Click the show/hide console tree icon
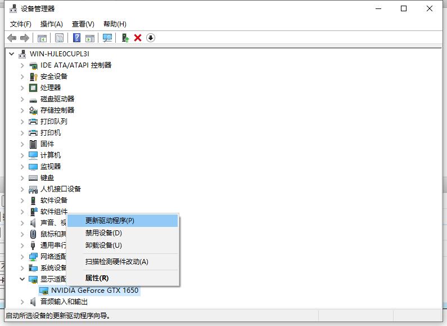447x326 pixels. pos(42,38)
